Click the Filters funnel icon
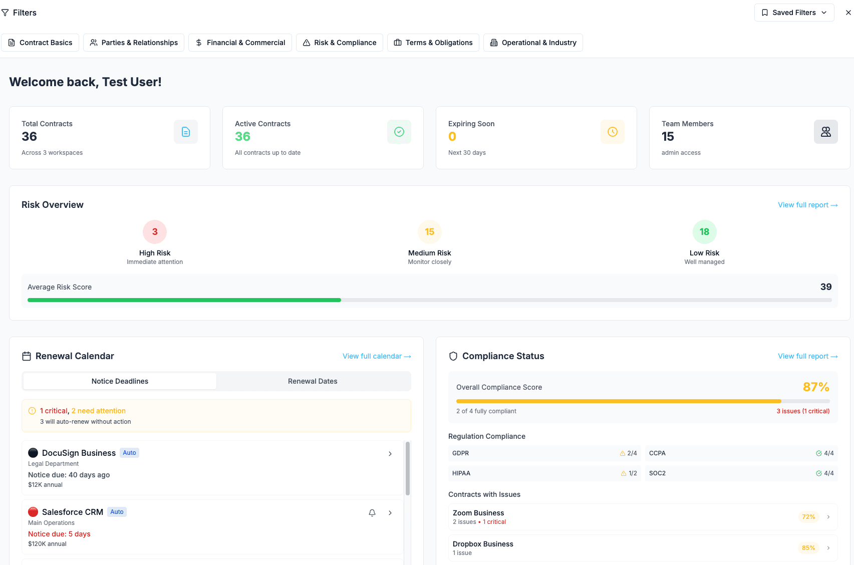 click(x=6, y=13)
